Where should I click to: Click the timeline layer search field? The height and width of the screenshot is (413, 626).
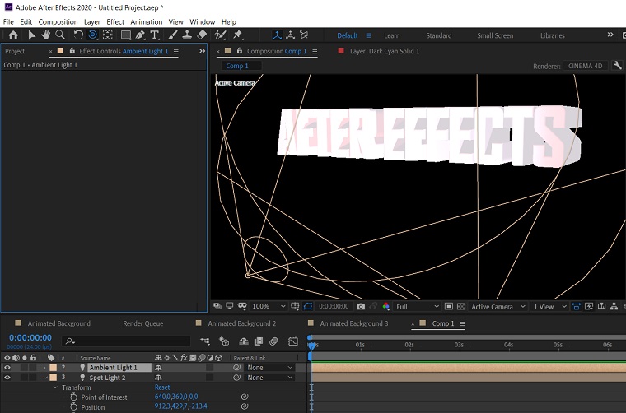click(128, 341)
